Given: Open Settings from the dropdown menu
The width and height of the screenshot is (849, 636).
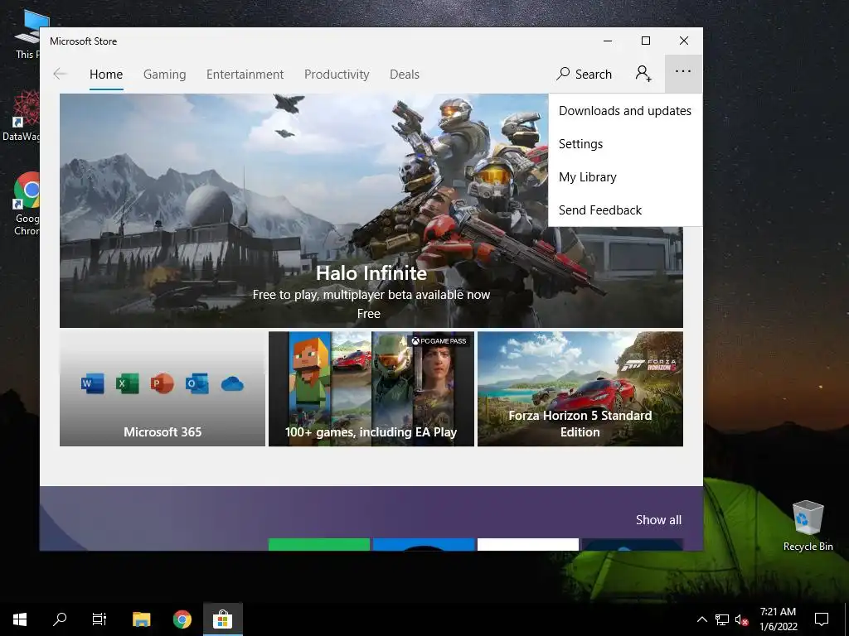Looking at the screenshot, I should coord(625,144).
